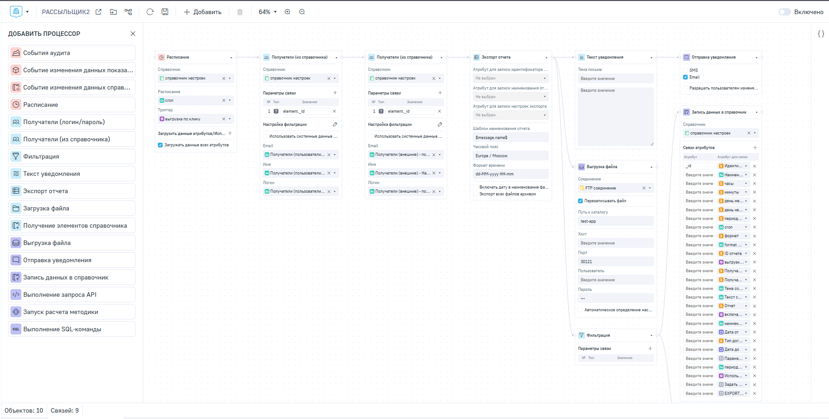Click the Добавить button

point(202,12)
